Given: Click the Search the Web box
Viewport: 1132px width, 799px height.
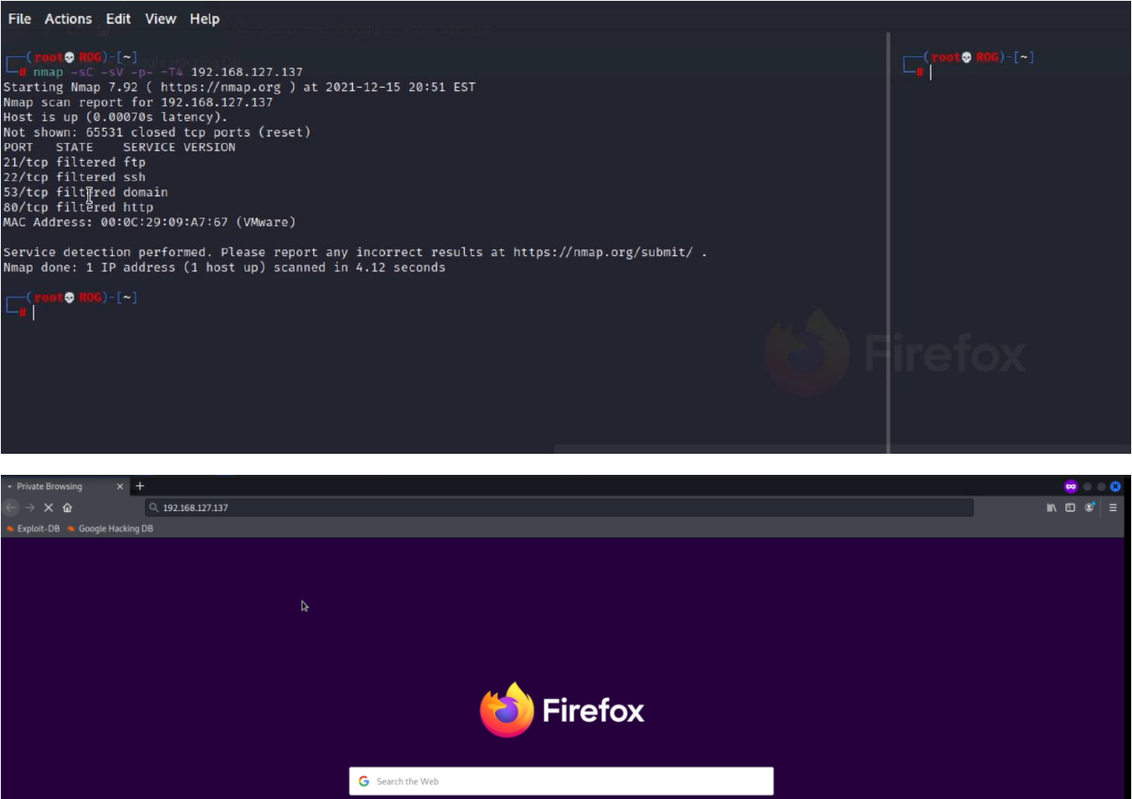Looking at the screenshot, I should [561, 781].
